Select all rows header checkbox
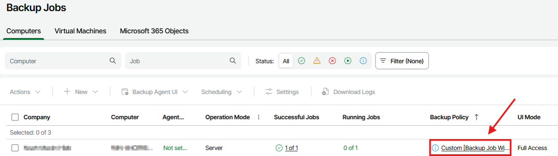The width and height of the screenshot is (558, 156). click(x=15, y=117)
